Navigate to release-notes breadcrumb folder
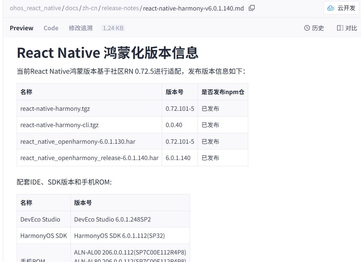The width and height of the screenshot is (361, 262). coord(120,8)
